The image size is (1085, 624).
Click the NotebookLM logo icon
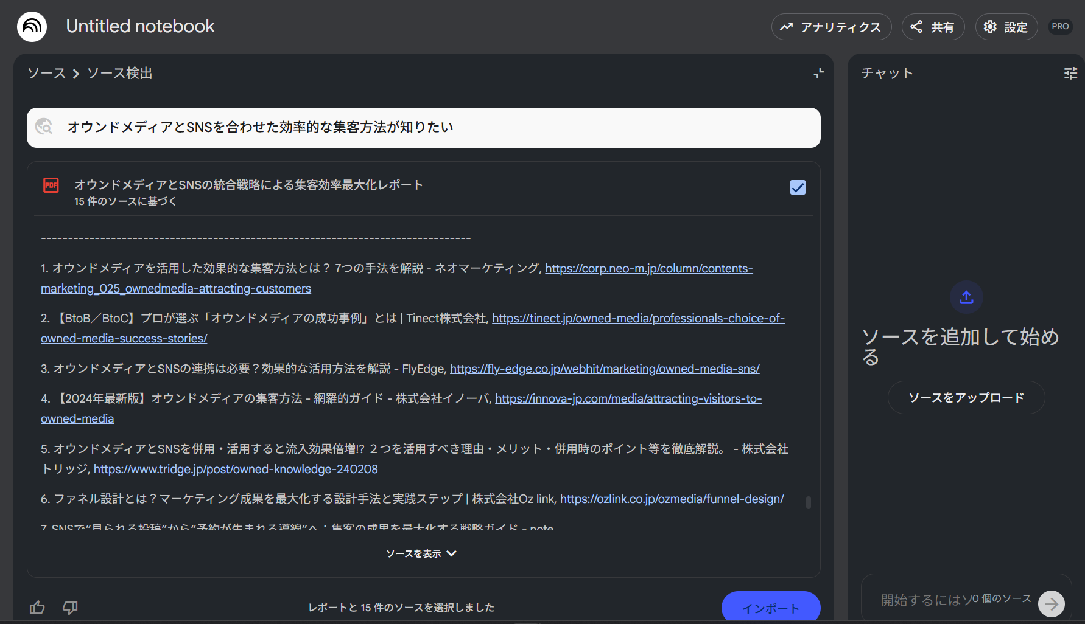coord(31,26)
